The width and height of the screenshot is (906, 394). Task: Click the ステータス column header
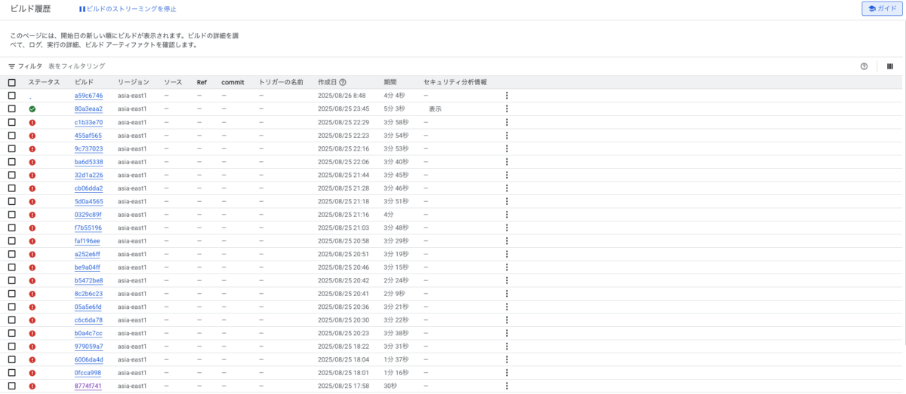[x=44, y=82]
